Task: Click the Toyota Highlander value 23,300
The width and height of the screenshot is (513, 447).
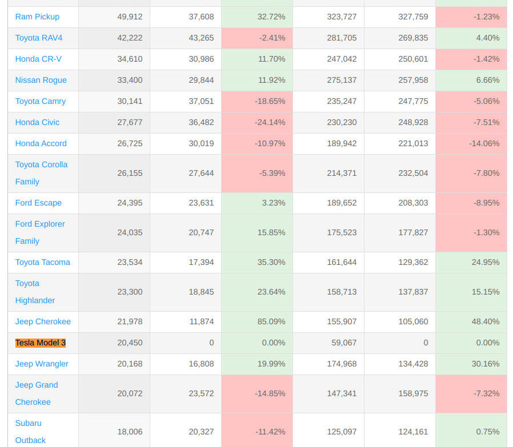Action: (x=114, y=292)
